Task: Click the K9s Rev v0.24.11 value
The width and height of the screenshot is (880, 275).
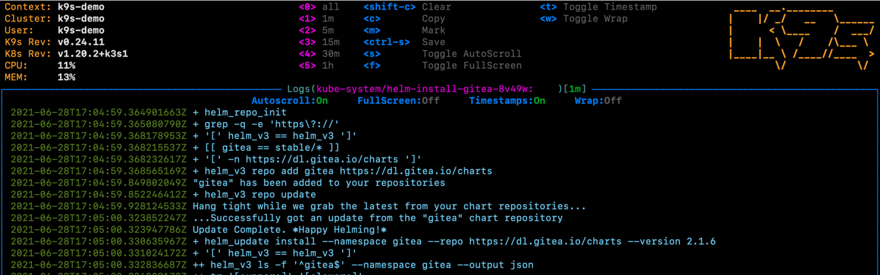Action: tap(81, 42)
